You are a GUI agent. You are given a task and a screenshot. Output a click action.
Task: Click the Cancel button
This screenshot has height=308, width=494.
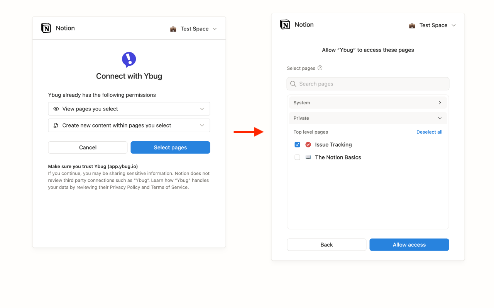(x=88, y=147)
